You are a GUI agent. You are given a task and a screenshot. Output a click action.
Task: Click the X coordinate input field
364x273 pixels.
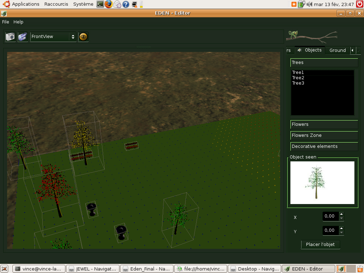point(331,216)
